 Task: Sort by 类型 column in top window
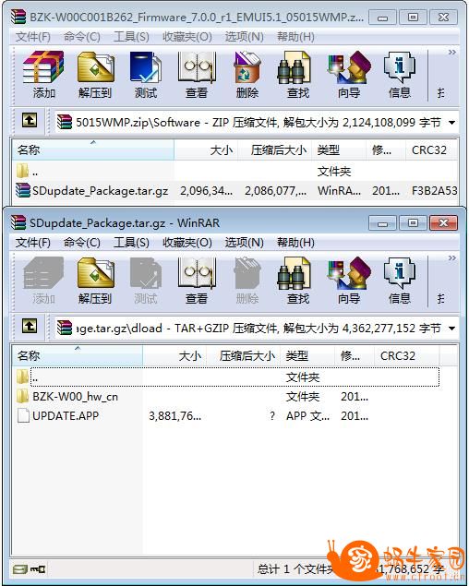coord(339,149)
